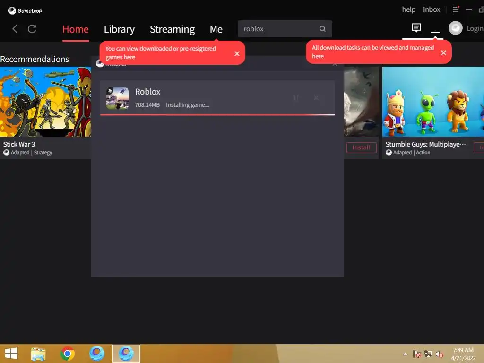Close the installer dialog

pyautogui.click(x=335, y=64)
